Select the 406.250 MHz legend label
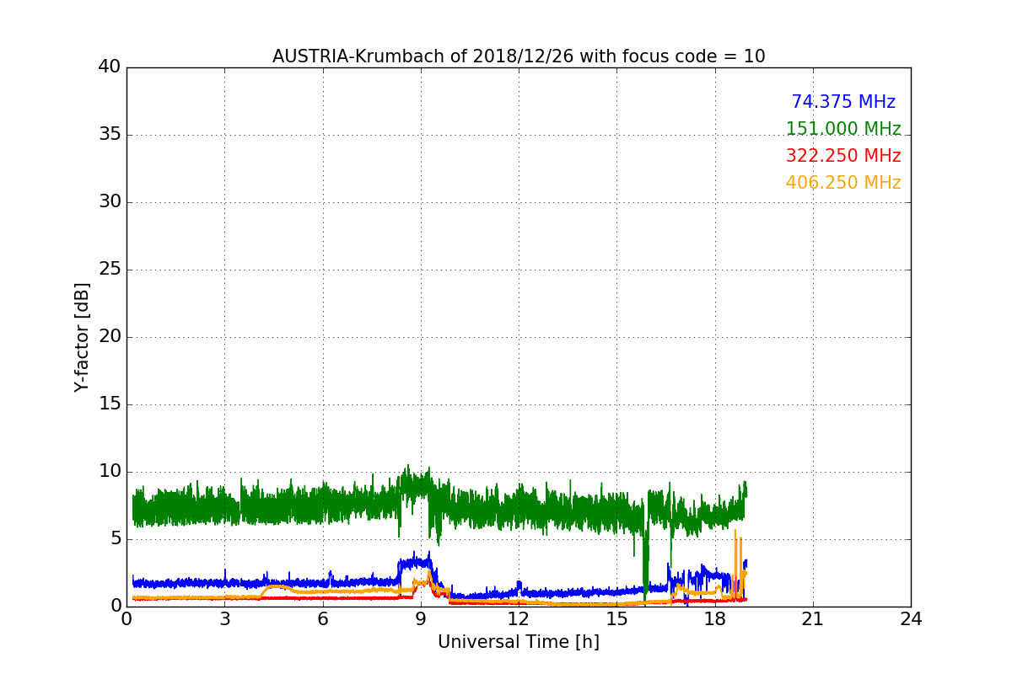Image resolution: width=1012 pixels, height=674 pixels. click(843, 183)
